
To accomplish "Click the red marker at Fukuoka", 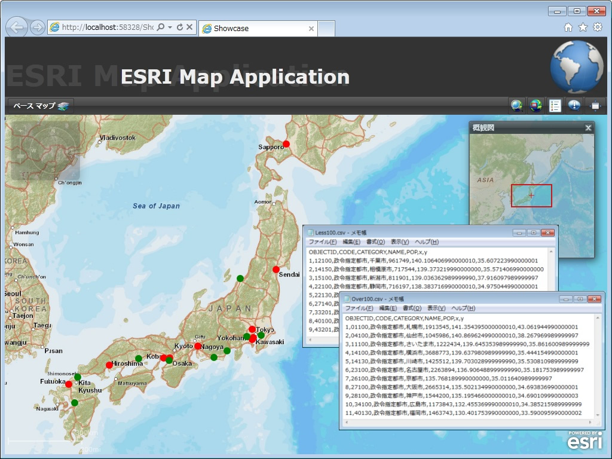I will pyautogui.click(x=69, y=384).
